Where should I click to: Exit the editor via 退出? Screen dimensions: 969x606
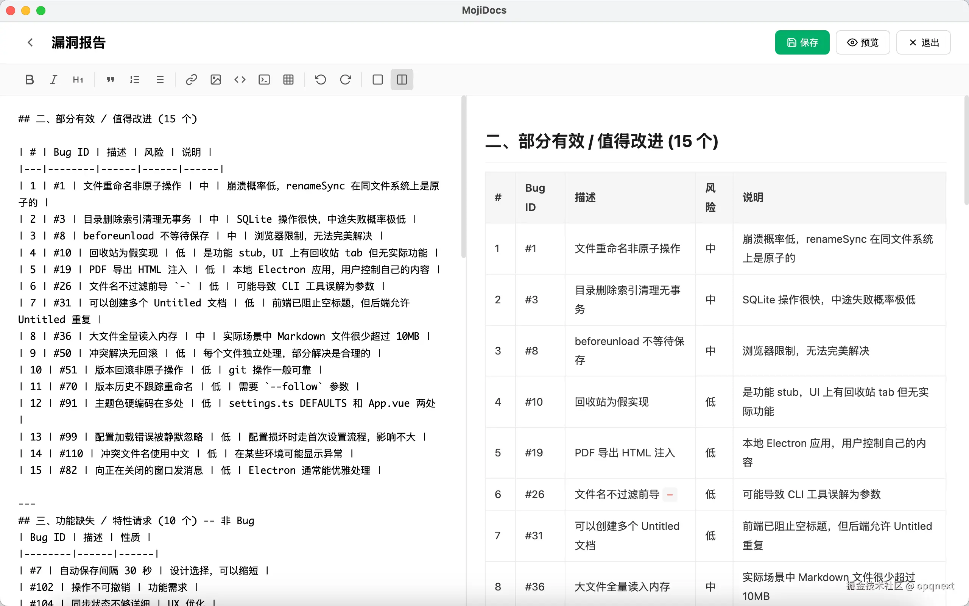pyautogui.click(x=923, y=42)
